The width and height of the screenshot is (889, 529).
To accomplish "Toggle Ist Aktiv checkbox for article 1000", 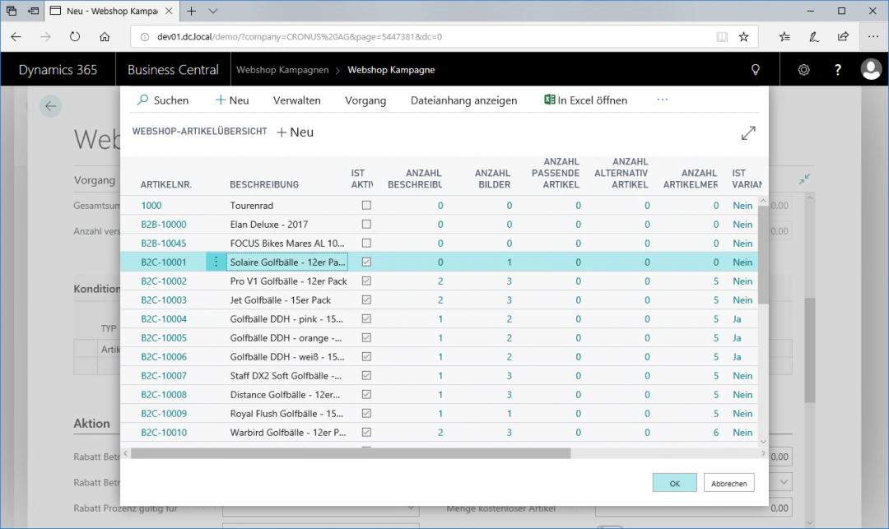I will pyautogui.click(x=366, y=205).
